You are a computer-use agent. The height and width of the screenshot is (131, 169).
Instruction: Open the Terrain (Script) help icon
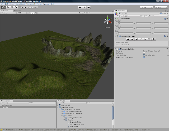tap(165, 36)
